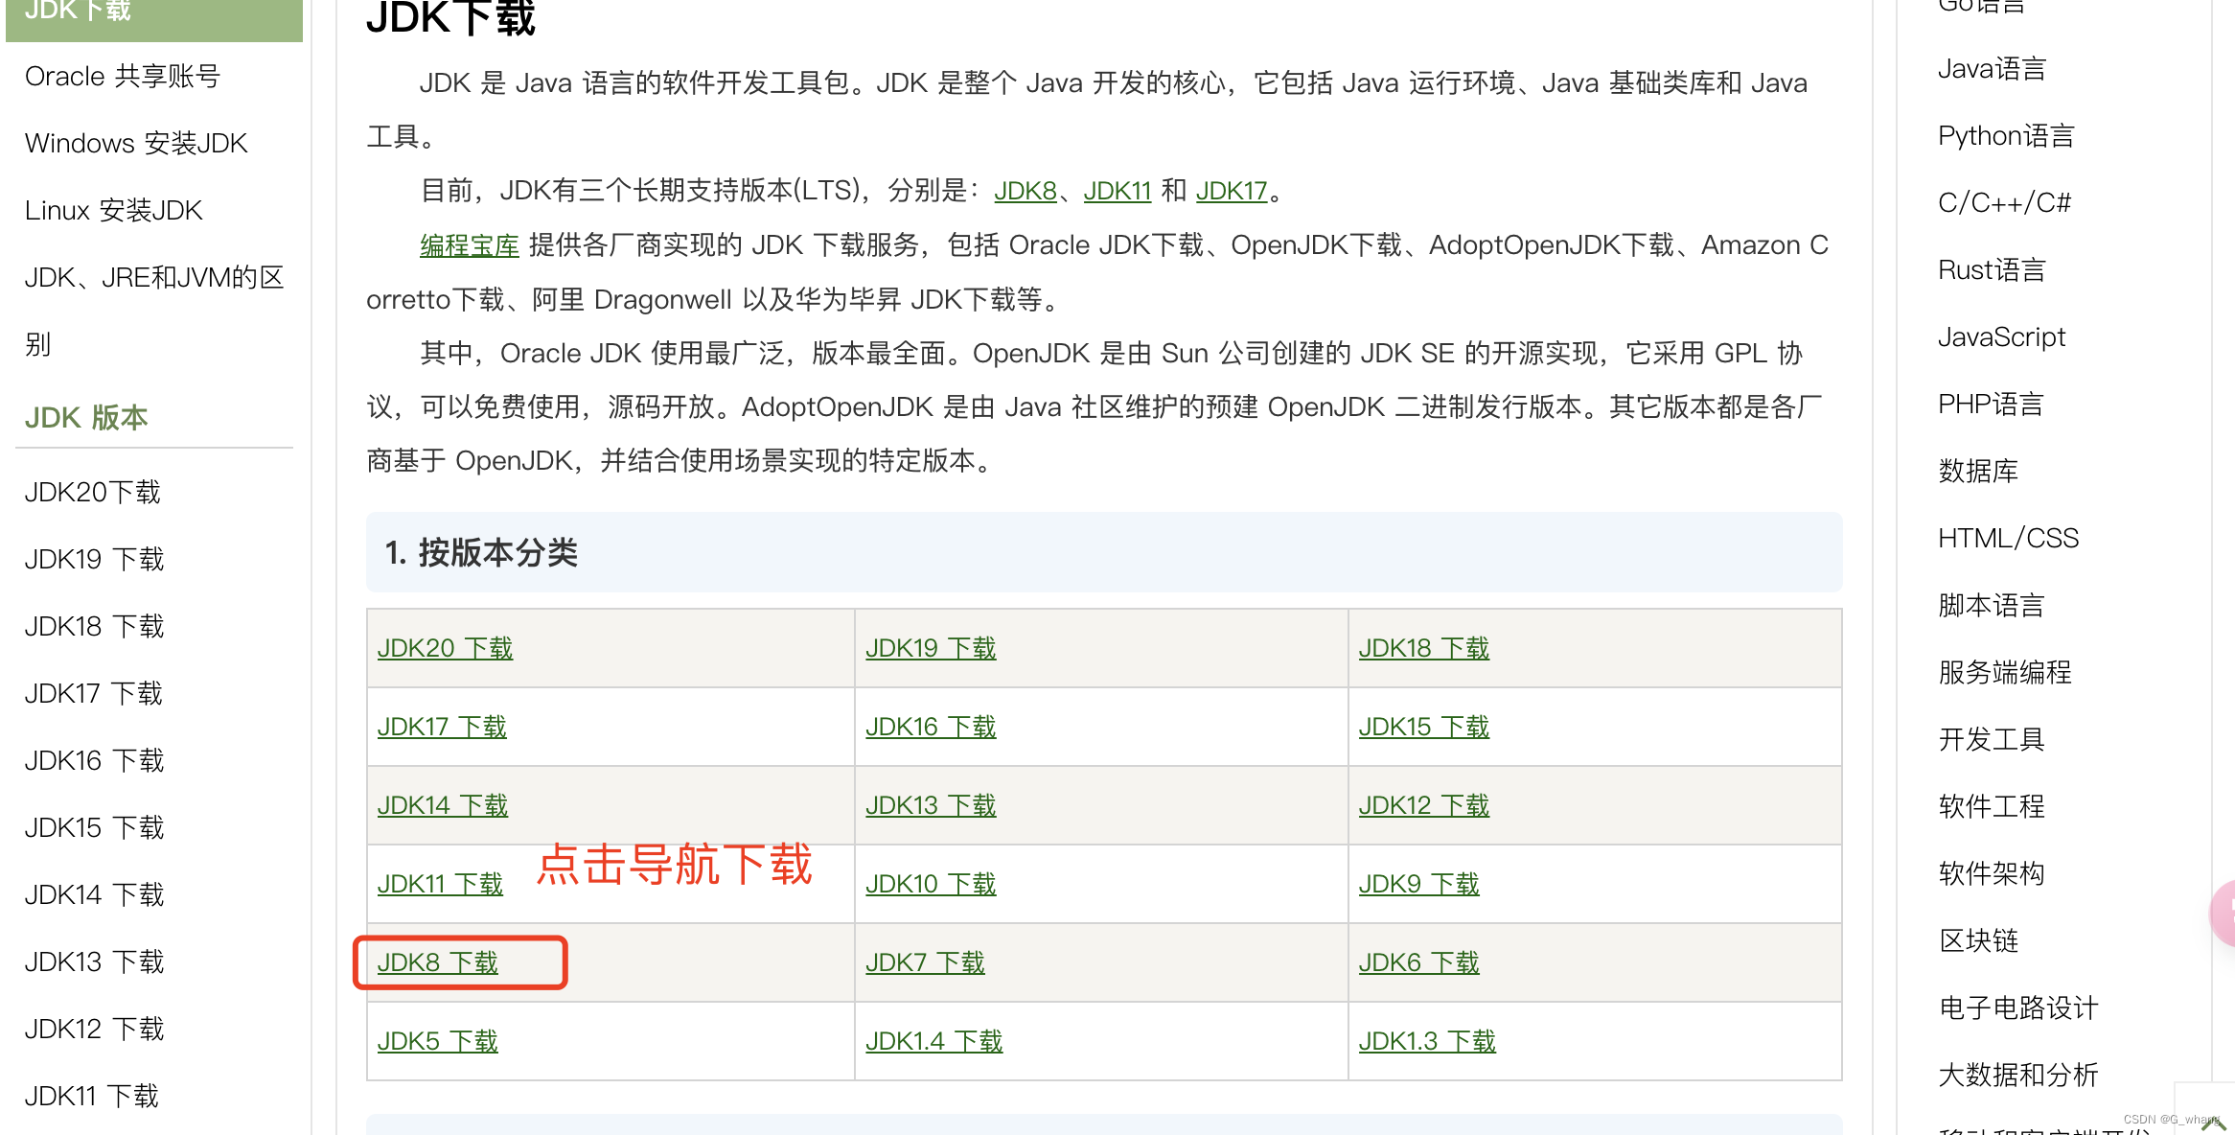Open Windows 安装JDK navigation entry
The image size is (2235, 1135).
point(136,142)
